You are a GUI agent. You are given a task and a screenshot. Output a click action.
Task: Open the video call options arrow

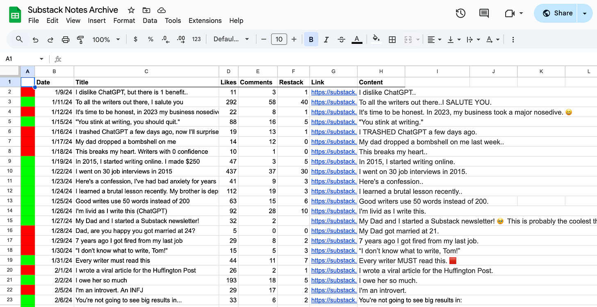click(521, 14)
